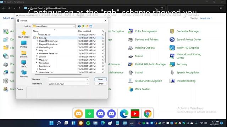Expand the Control Panel address bar history
This screenshot has height=127, width=227.
[x=156, y=8]
